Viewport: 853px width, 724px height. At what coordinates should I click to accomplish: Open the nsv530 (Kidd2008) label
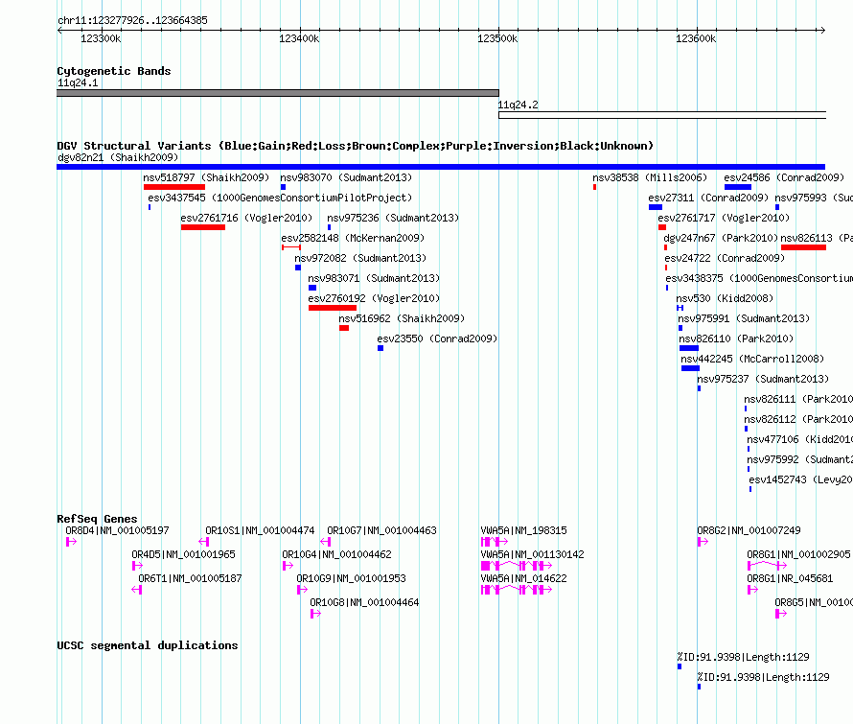[725, 298]
